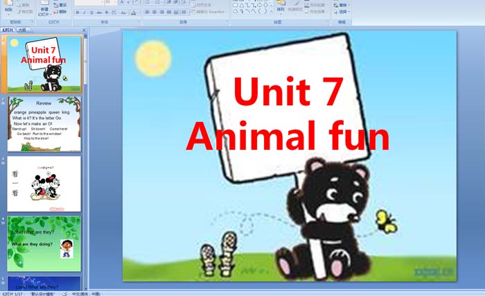Select the Unit 7 Animal fun slide thumbnail
Screen dimensions: 485x296
[x=44, y=64]
